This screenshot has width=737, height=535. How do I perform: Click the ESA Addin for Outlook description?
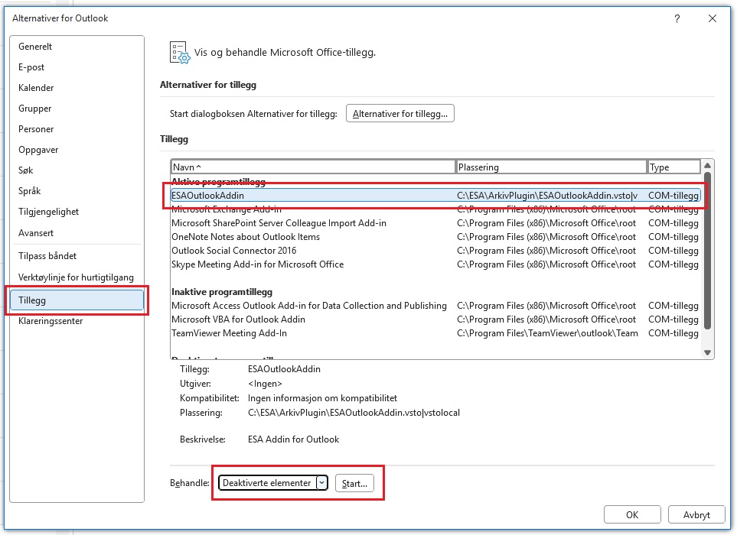(x=293, y=439)
